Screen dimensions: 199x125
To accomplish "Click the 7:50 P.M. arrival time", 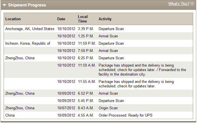I will point(86,51).
